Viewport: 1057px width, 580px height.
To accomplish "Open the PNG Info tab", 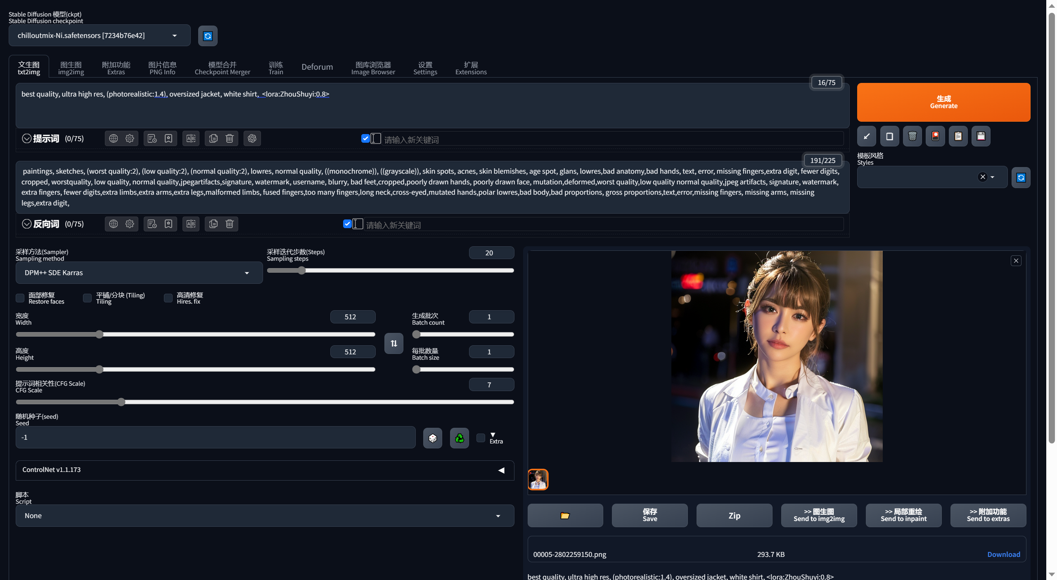I will [x=162, y=68].
